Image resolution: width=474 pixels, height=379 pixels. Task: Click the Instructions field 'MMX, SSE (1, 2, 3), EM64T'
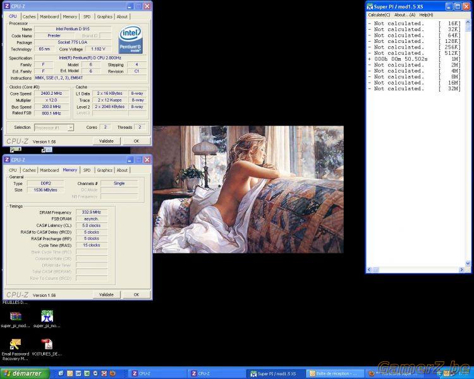(90, 78)
